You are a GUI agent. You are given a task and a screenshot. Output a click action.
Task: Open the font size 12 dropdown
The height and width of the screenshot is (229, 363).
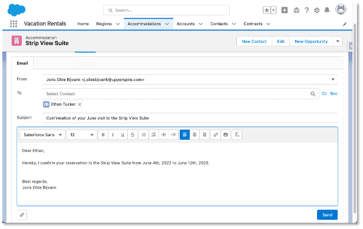(x=81, y=134)
